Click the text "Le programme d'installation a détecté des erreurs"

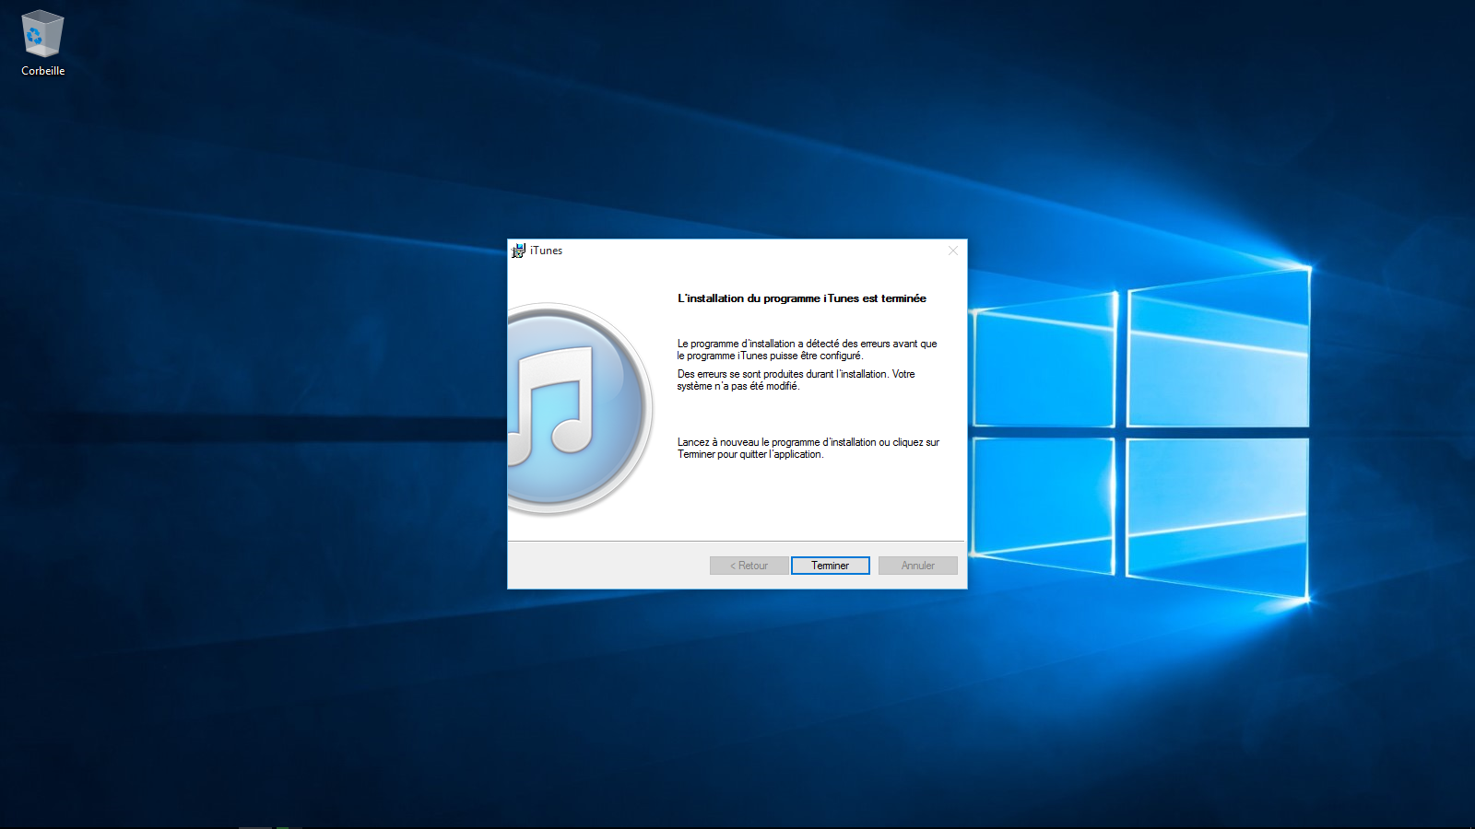pos(784,344)
